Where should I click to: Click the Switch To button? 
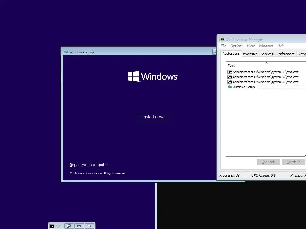click(x=293, y=162)
